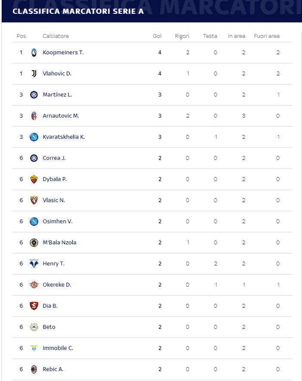Viewport: 302px width, 381px height.
Task: Click the Udinese badge beside Beto
Action: (34, 327)
